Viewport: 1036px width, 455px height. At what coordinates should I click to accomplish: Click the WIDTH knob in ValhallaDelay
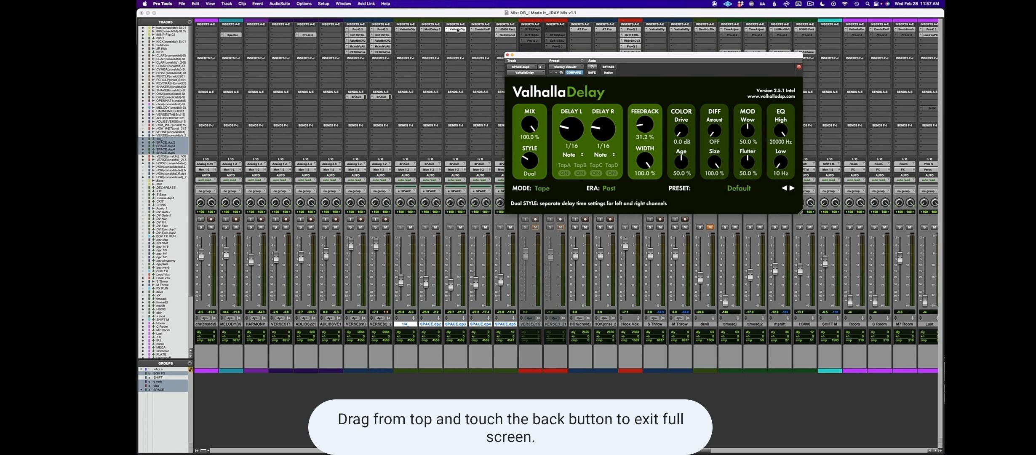pyautogui.click(x=644, y=161)
